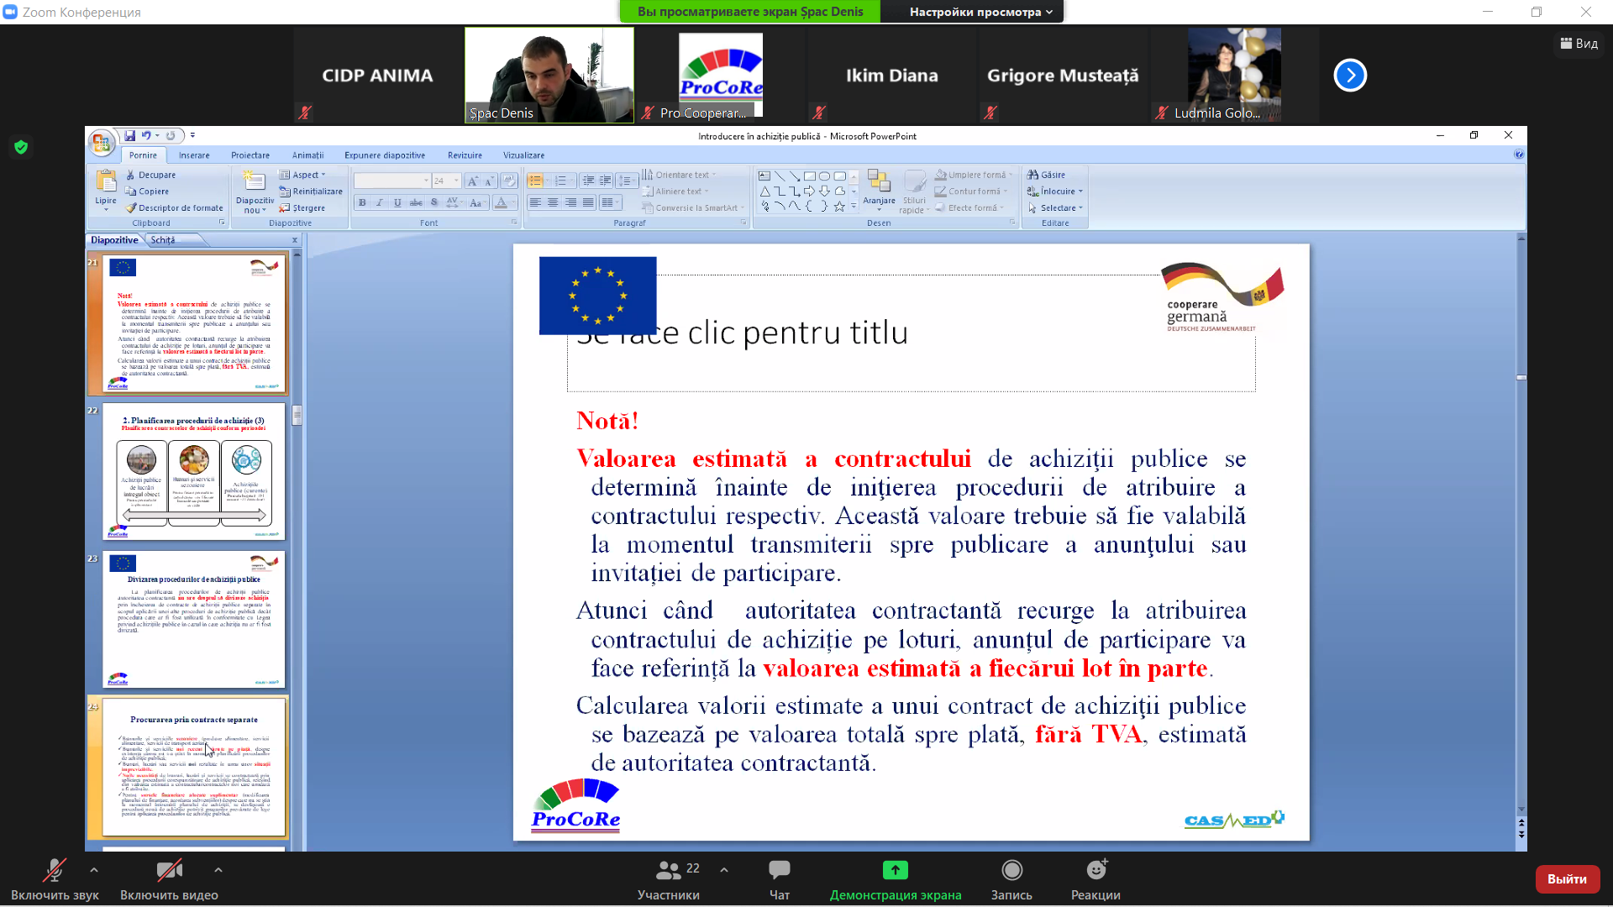Click the Reactions smiley icon
1613x907 pixels.
click(x=1095, y=870)
